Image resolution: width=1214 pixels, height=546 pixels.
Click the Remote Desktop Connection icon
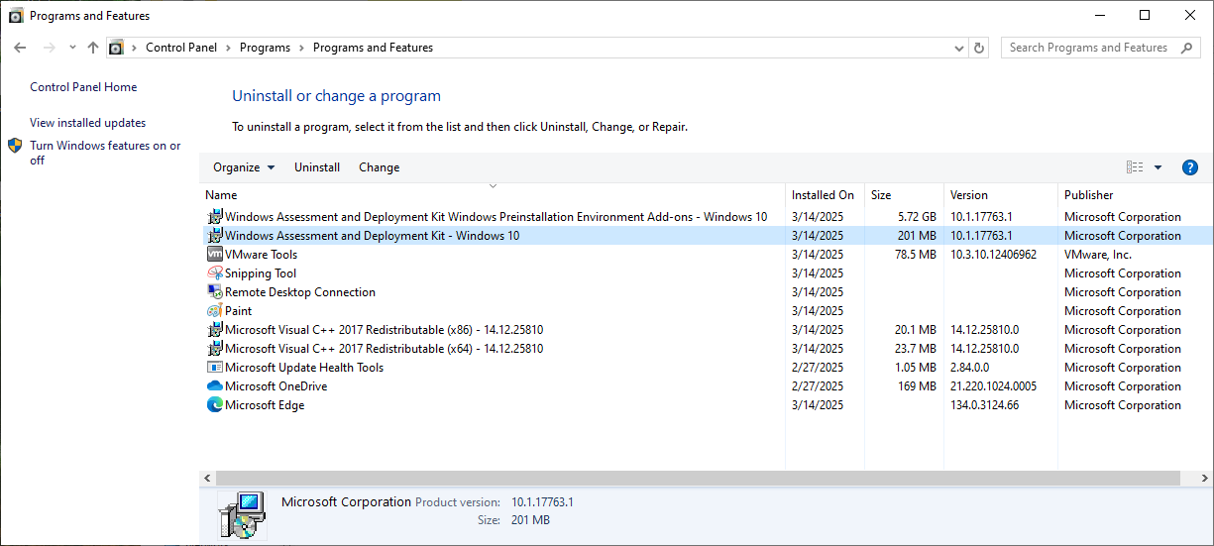tap(215, 292)
